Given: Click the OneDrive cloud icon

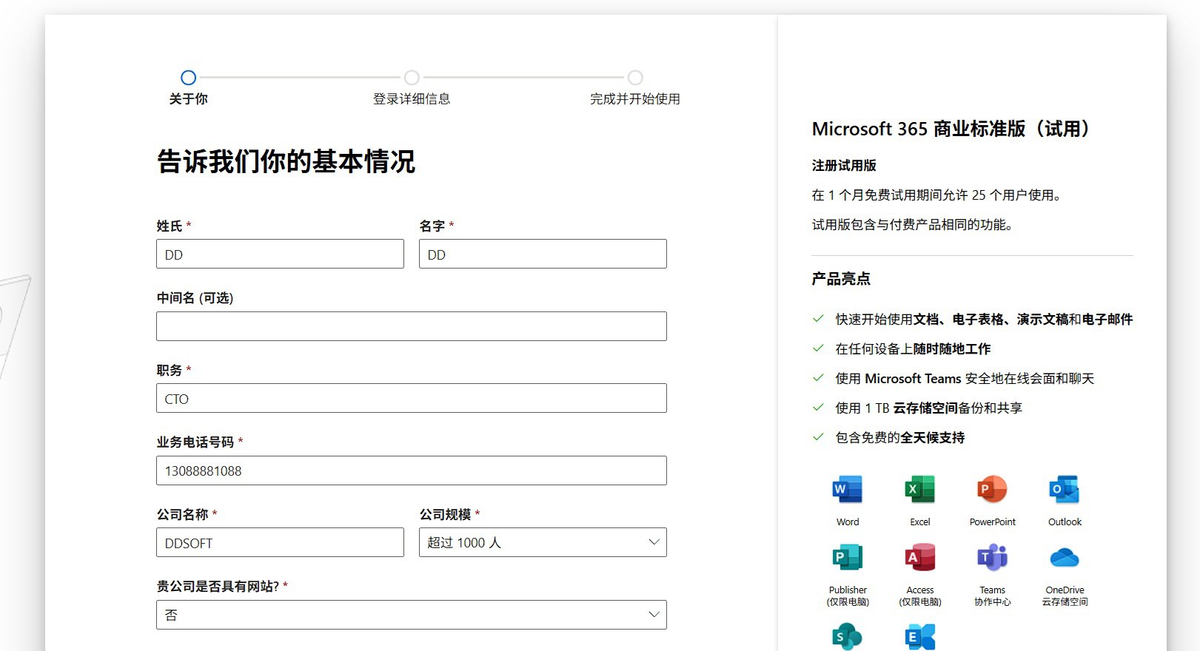Looking at the screenshot, I should pyautogui.click(x=1065, y=558).
